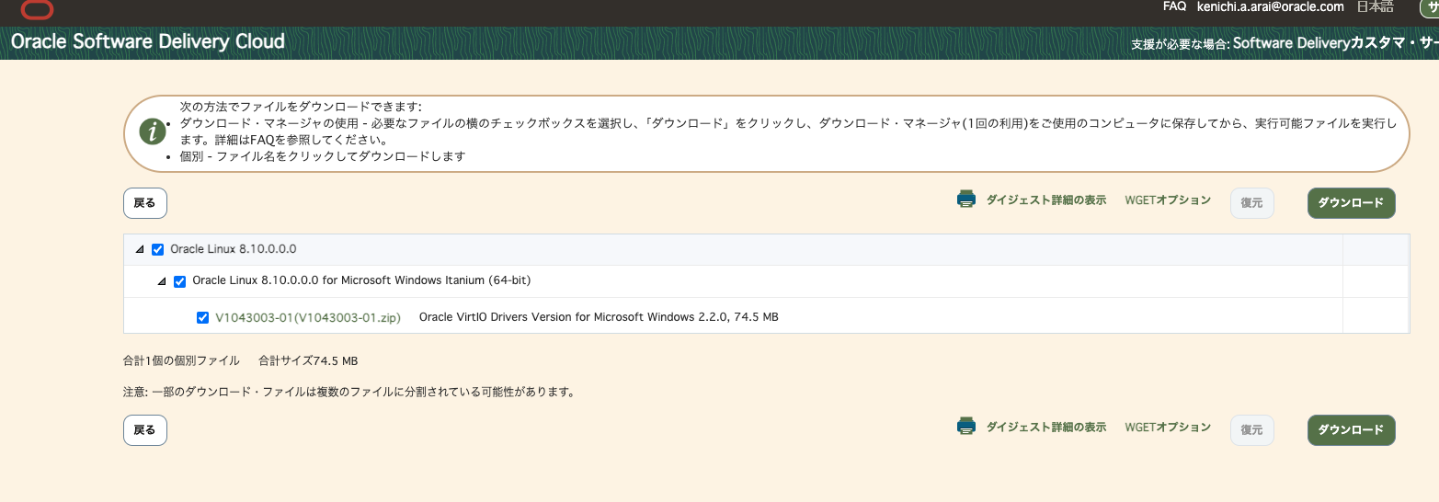1439x502 pixels.
Task: Click Software Deliveryカスタマ・サービス support link
Action: 1335,43
